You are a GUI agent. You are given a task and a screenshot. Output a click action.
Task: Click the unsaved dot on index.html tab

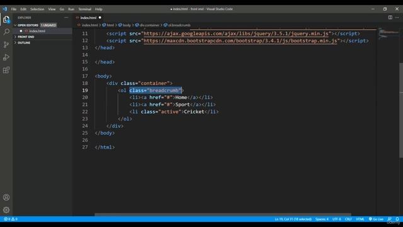point(100,18)
